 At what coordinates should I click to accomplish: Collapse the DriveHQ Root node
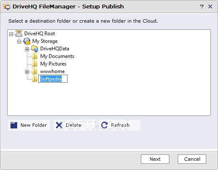pyautogui.click(x=11, y=34)
